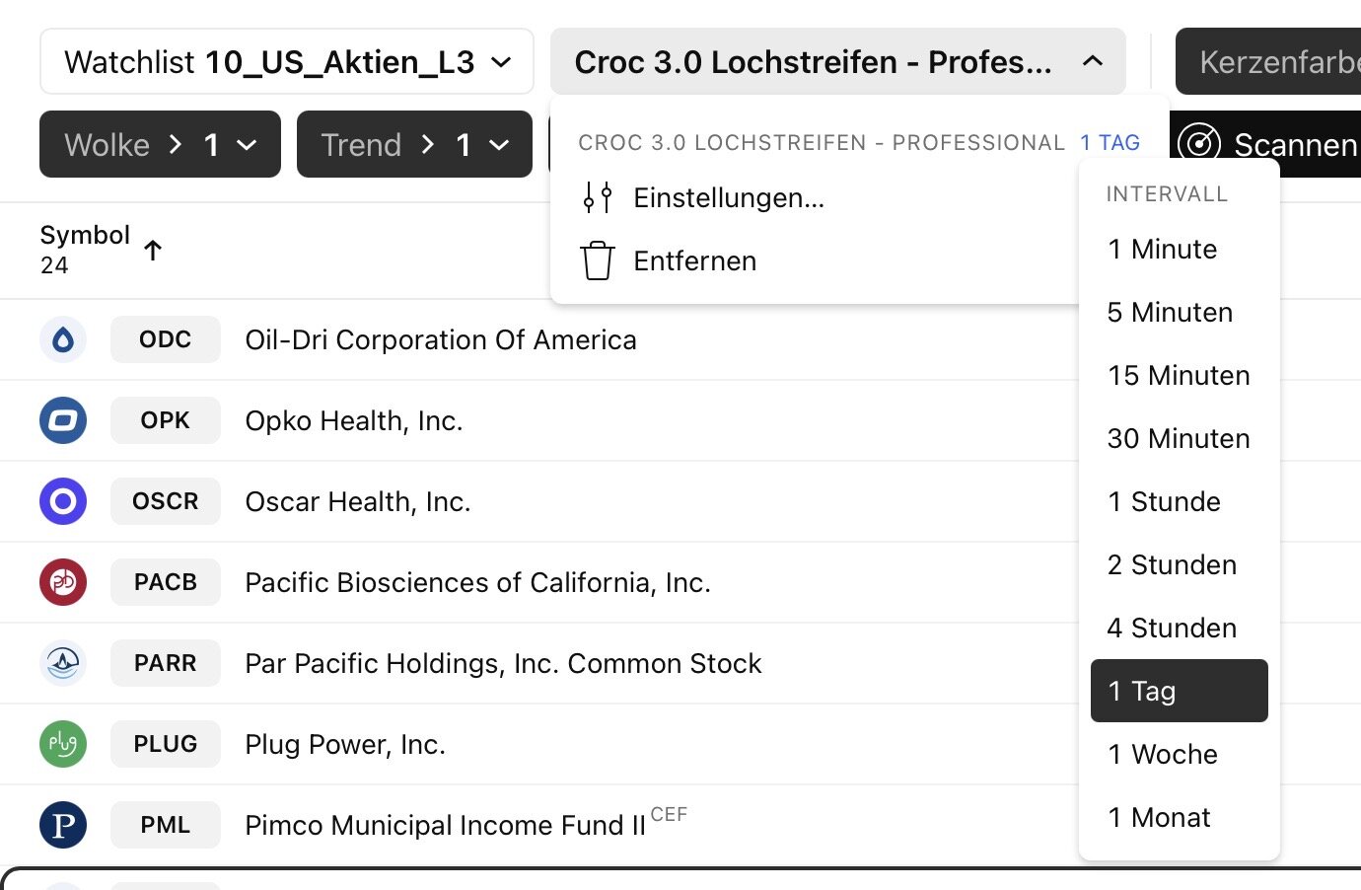Click the Opko Health logo icon
Screen dimensions: 1361x890
[x=63, y=421]
